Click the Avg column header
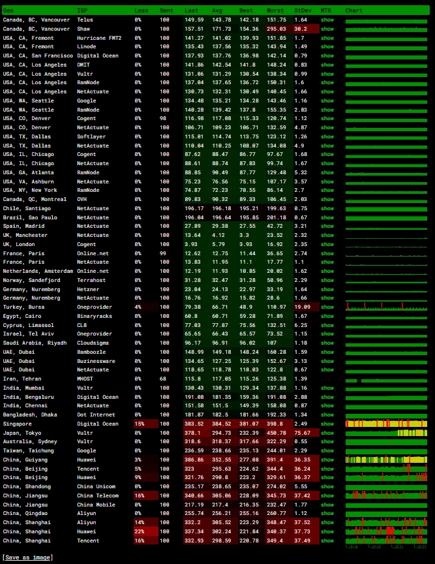 point(217,10)
